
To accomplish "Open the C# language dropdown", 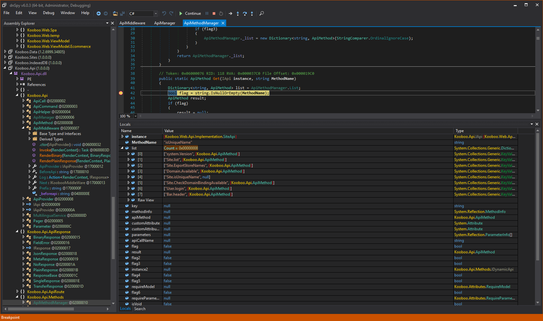I will [x=156, y=13].
